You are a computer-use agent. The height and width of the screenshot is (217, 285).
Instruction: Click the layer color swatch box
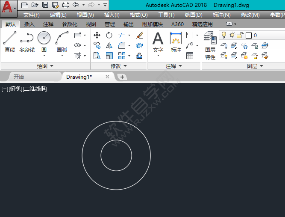point(248,36)
